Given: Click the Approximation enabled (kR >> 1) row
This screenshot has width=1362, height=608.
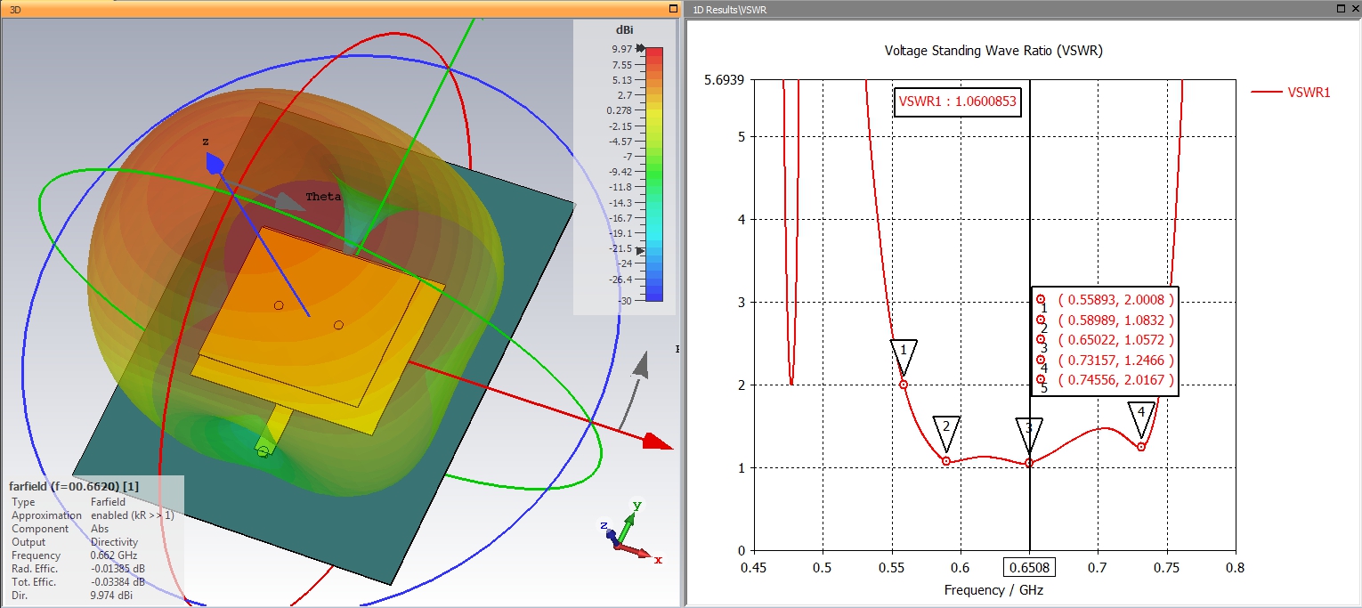Looking at the screenshot, I should 93,515.
